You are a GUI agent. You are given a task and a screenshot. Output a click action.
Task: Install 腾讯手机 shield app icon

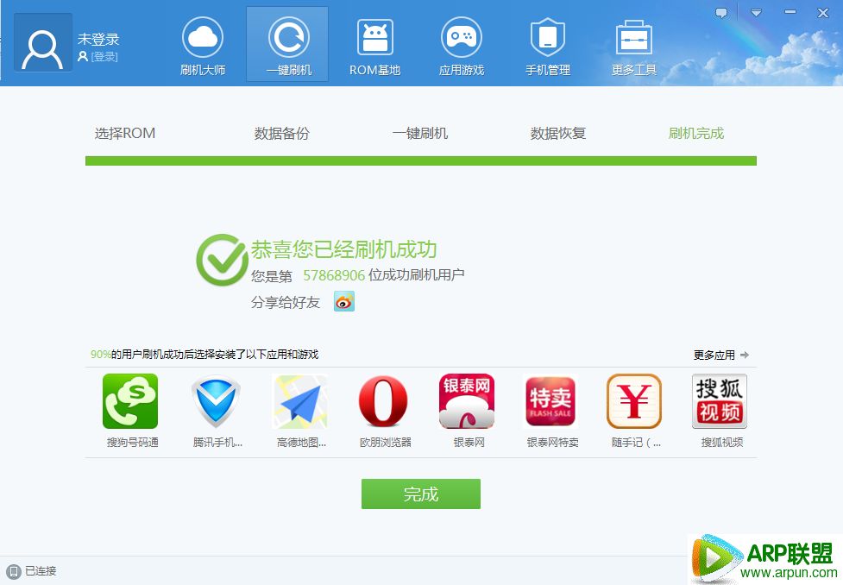coord(216,402)
